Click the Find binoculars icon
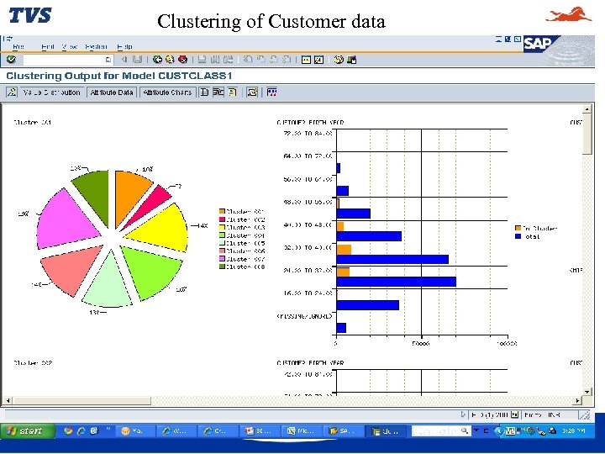Viewport: 605px width, 454px height. [x=215, y=60]
